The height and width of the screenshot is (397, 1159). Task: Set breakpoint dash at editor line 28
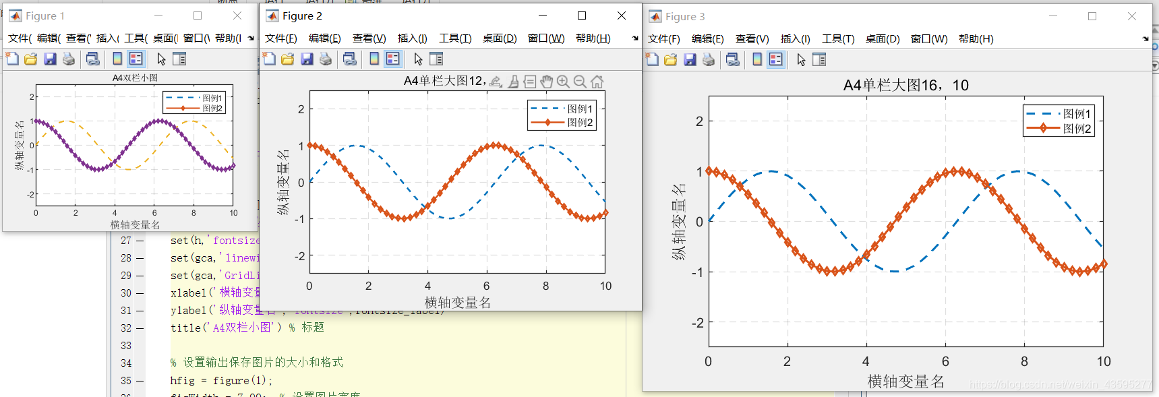140,258
